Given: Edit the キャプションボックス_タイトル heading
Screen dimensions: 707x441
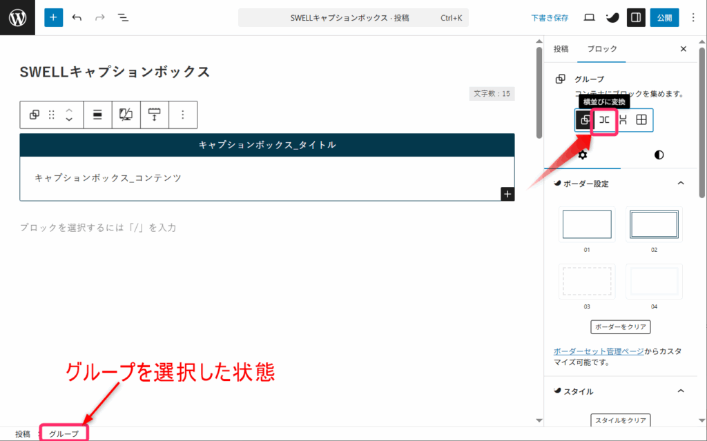Looking at the screenshot, I should pos(267,145).
